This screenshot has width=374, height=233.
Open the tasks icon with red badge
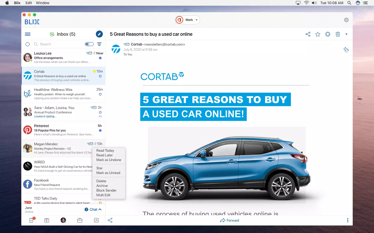click(x=32, y=220)
